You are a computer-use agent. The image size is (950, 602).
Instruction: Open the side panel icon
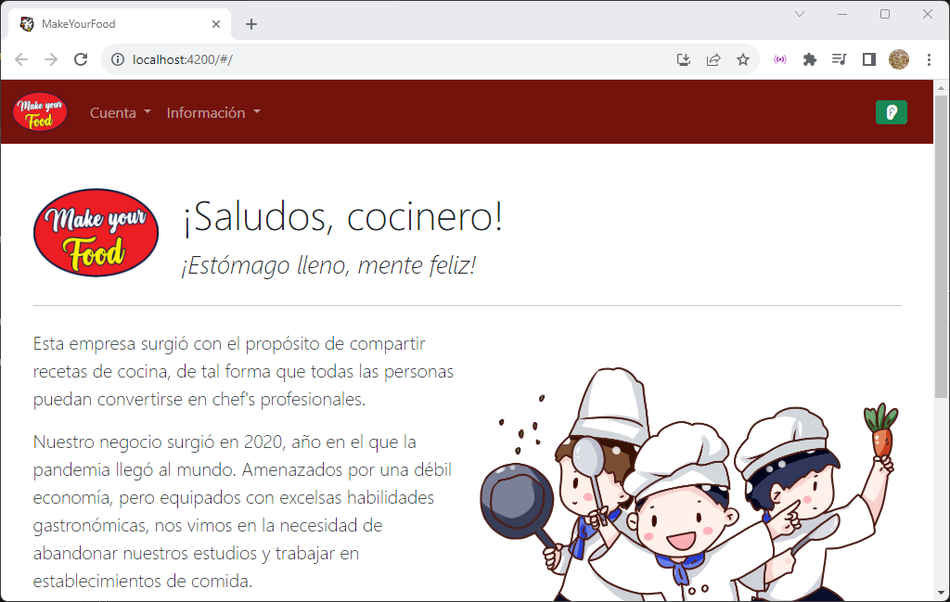[x=868, y=58]
